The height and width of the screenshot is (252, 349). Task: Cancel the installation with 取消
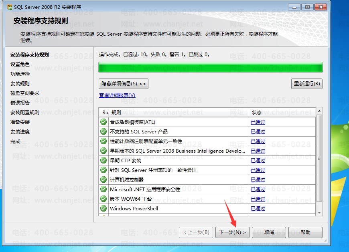click(269, 232)
